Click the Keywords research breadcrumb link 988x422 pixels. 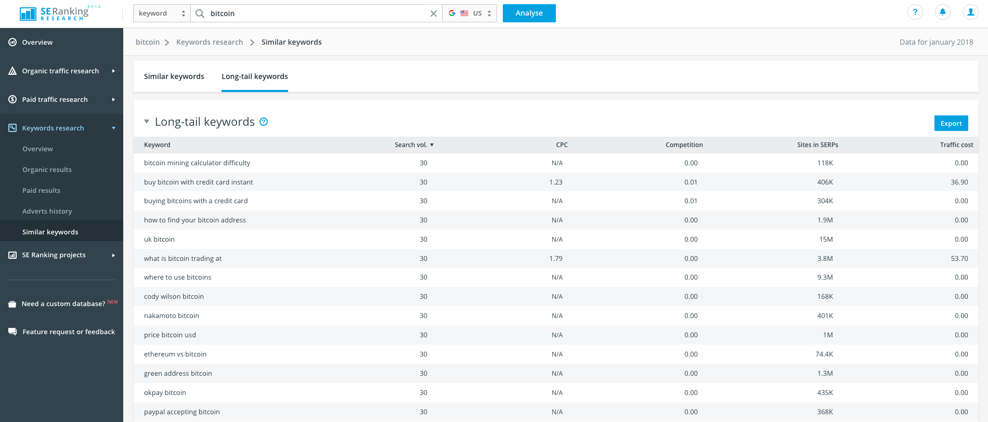[x=209, y=42]
